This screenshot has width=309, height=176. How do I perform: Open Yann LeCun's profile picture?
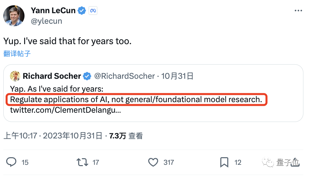(14, 15)
